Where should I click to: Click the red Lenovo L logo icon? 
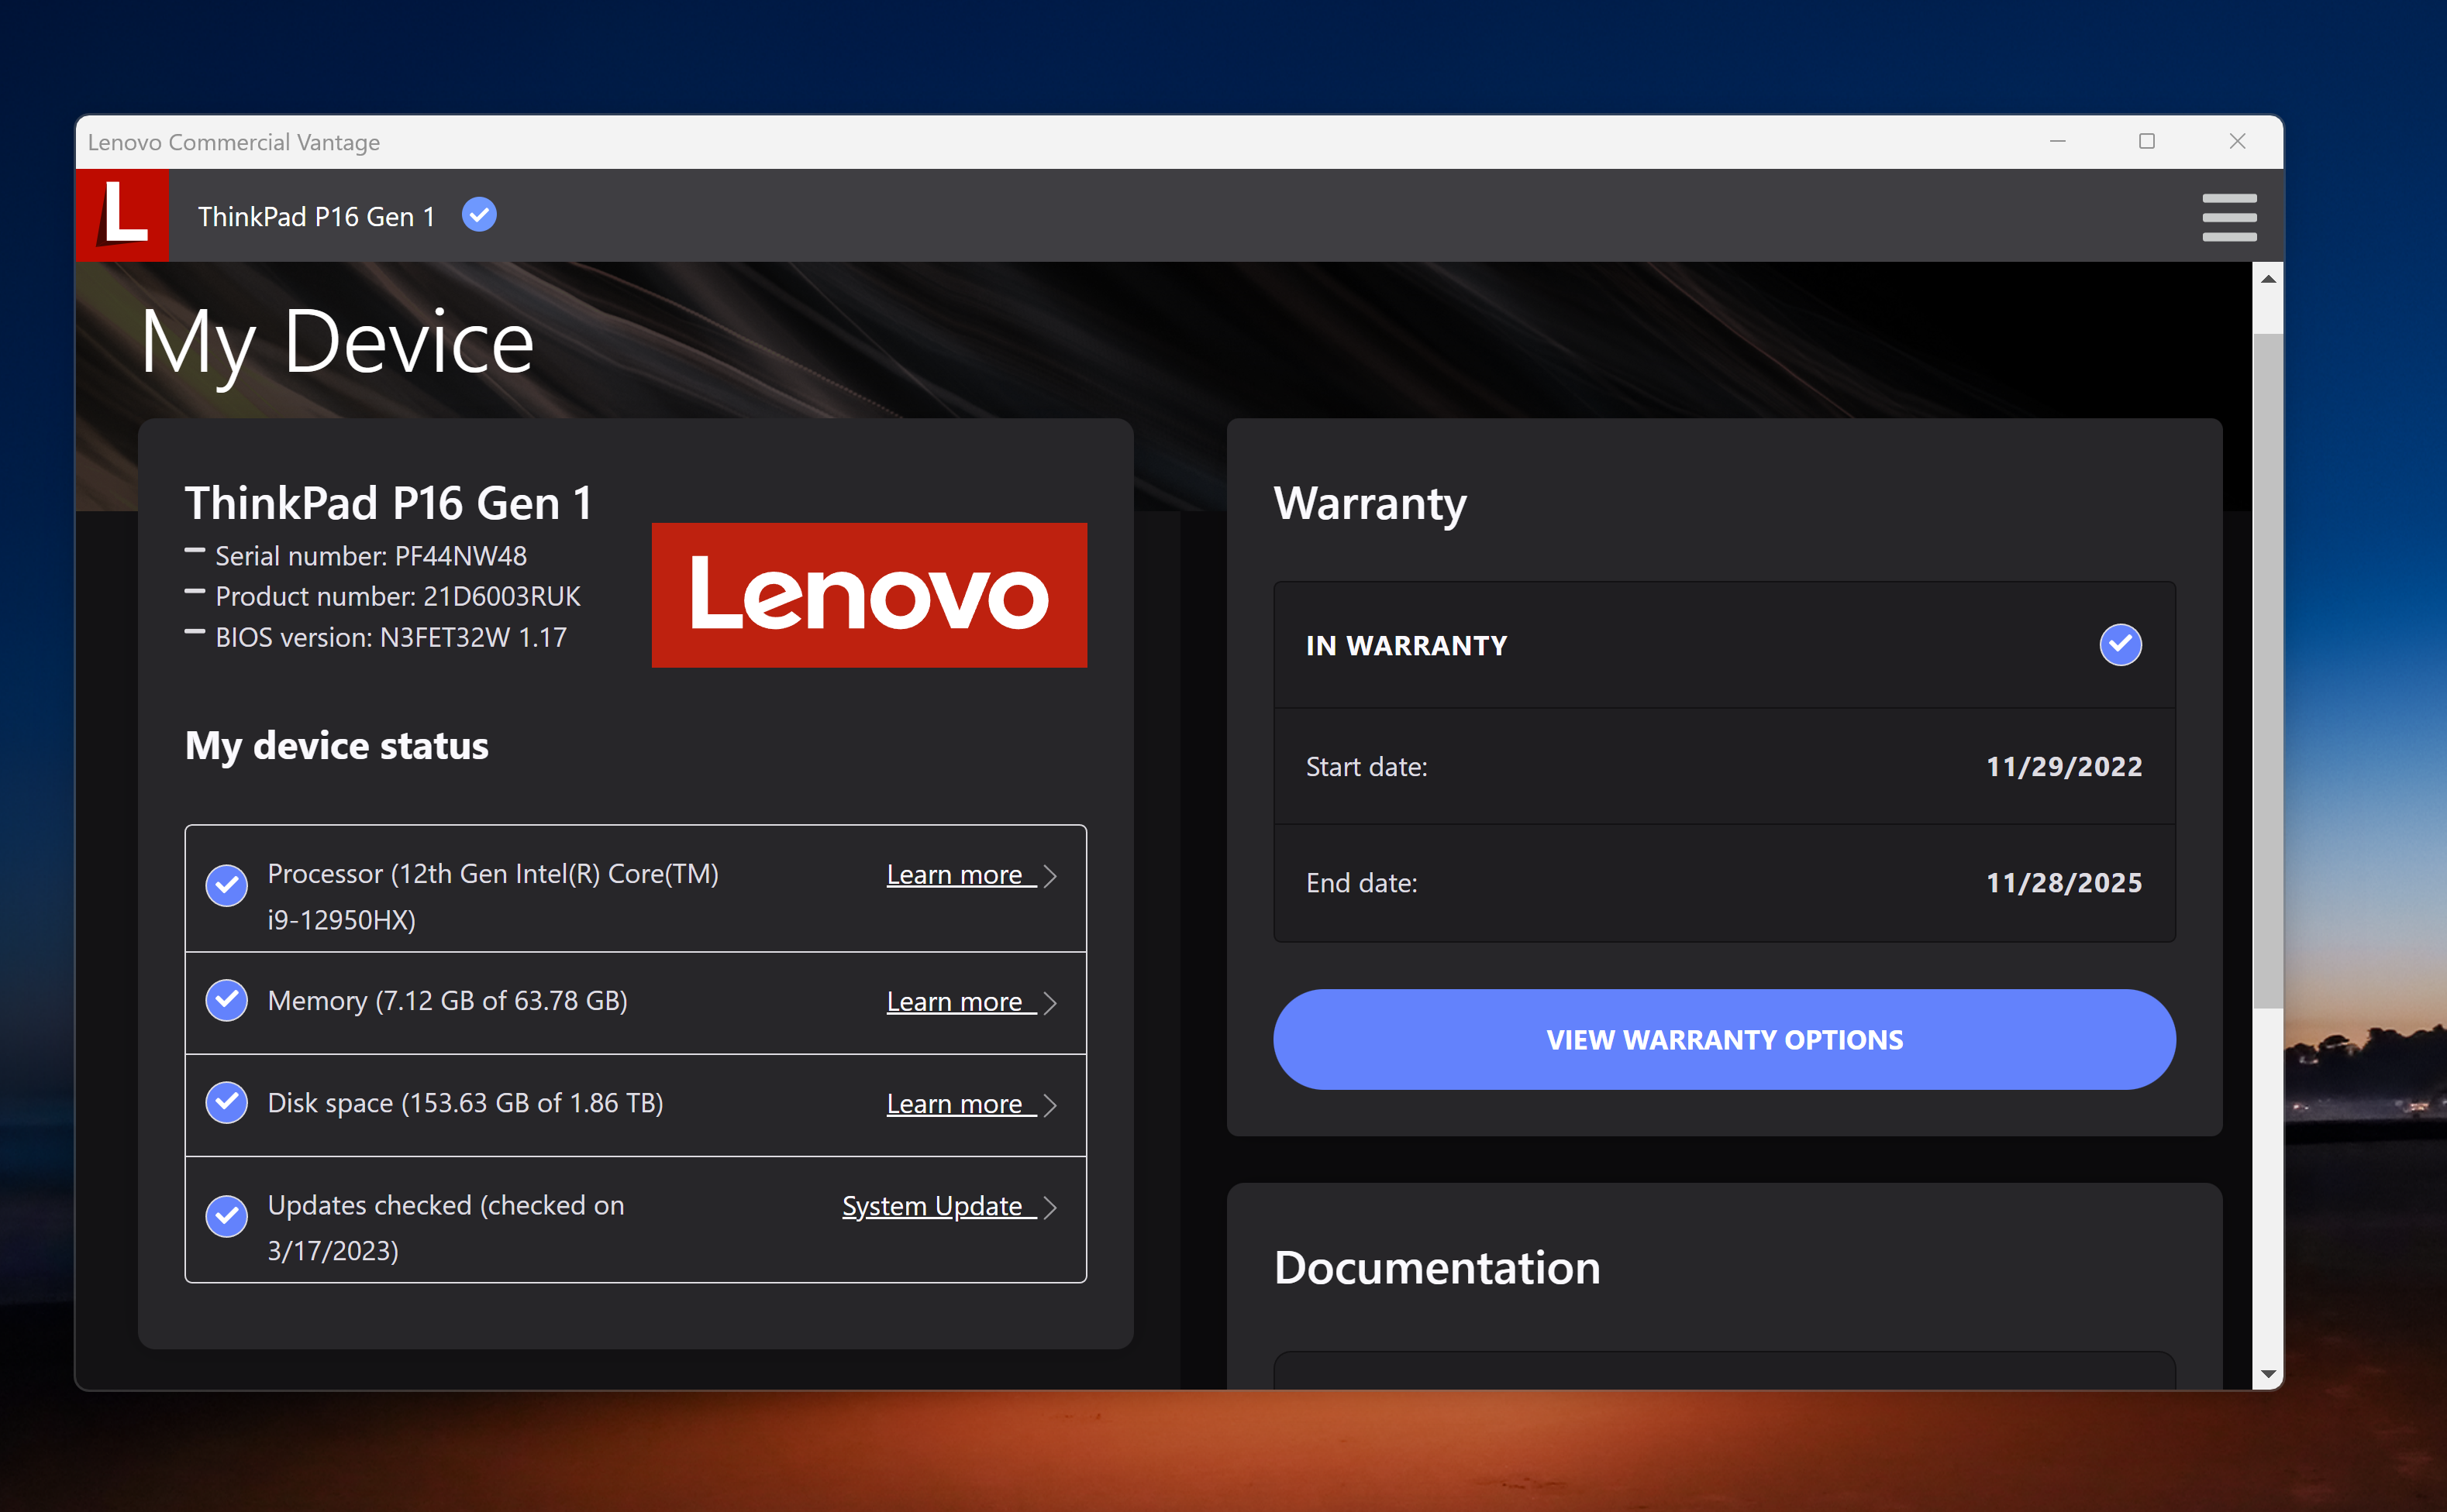click(x=122, y=215)
